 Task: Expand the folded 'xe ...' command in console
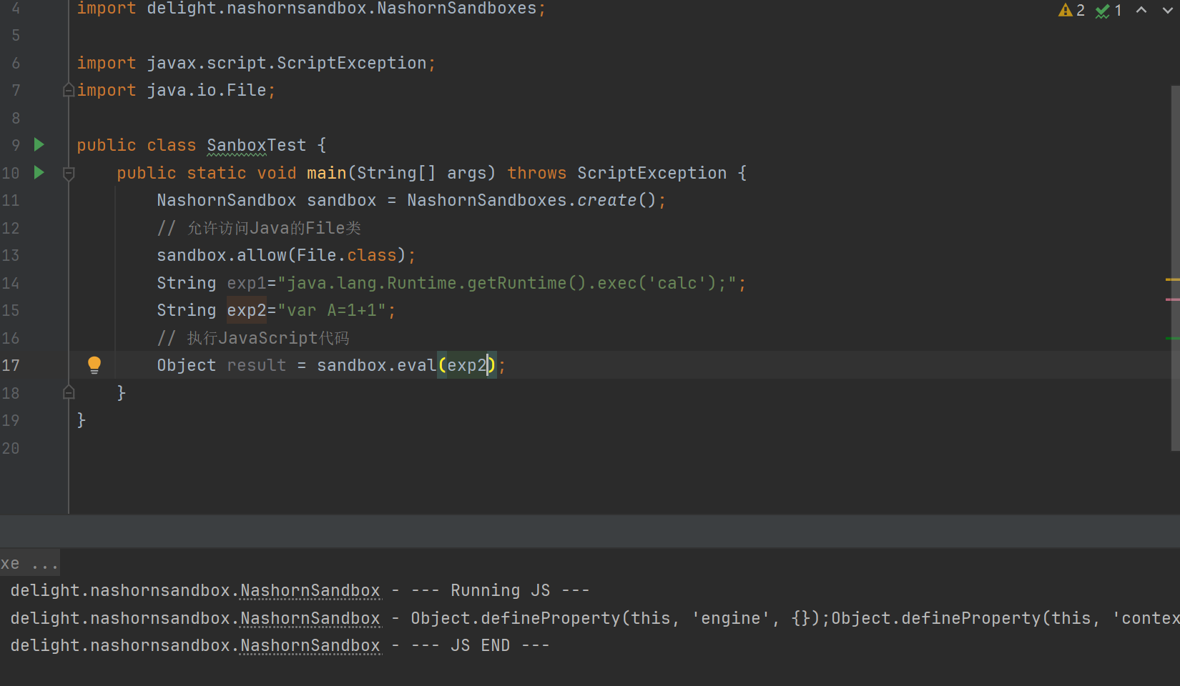[x=29, y=564]
